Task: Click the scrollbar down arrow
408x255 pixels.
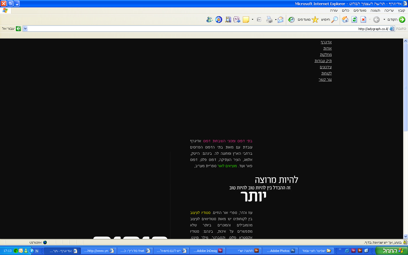Action: pos(405,236)
